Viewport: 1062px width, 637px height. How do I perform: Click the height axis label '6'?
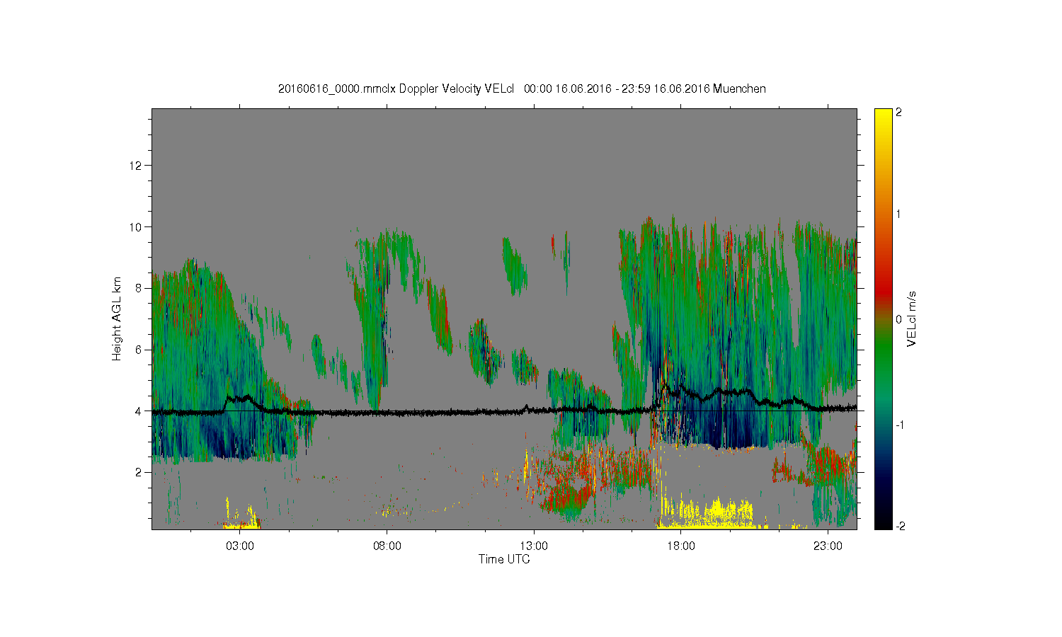click(x=138, y=350)
